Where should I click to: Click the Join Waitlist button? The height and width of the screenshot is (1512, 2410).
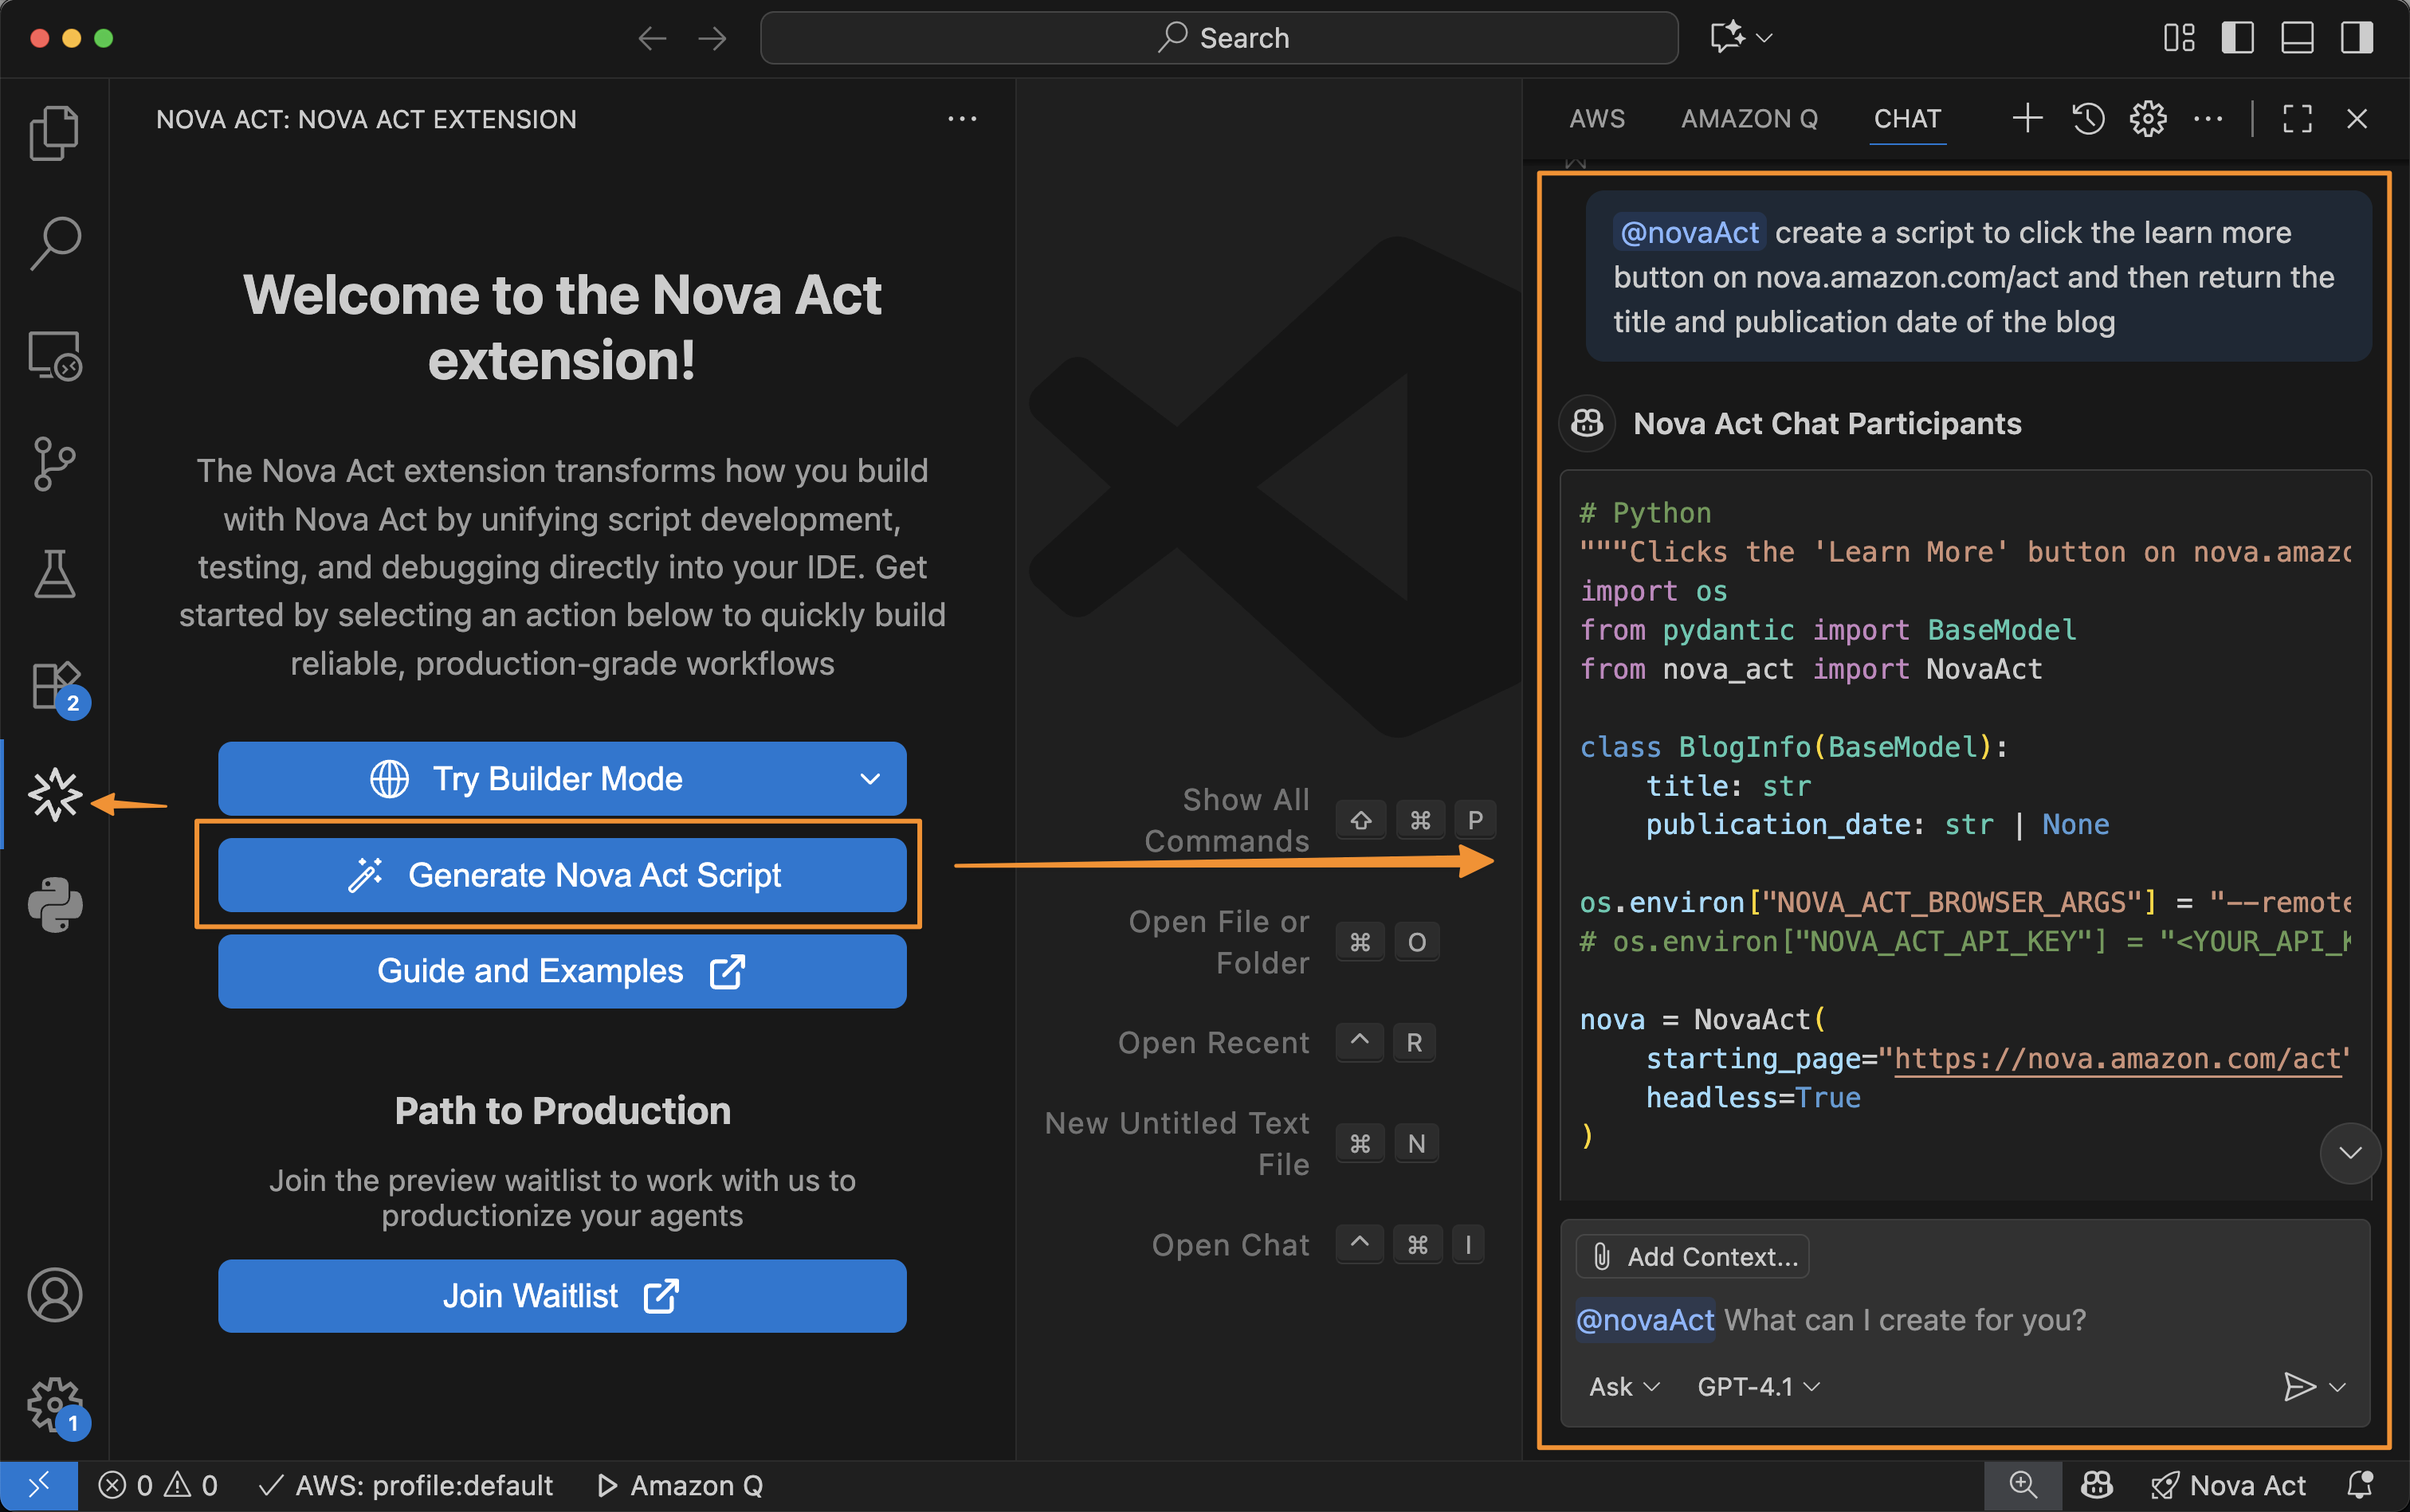click(562, 1296)
